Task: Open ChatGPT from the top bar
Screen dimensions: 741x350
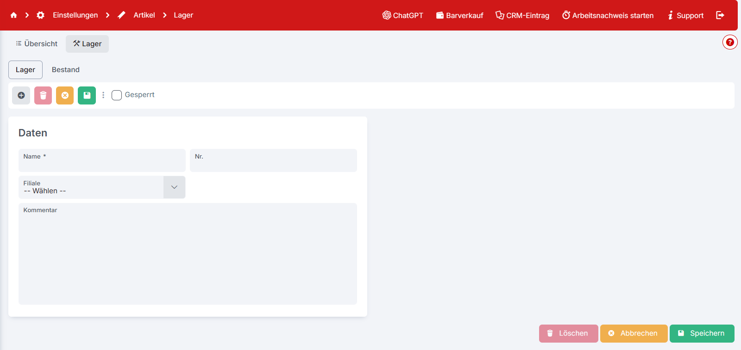Action: click(402, 15)
